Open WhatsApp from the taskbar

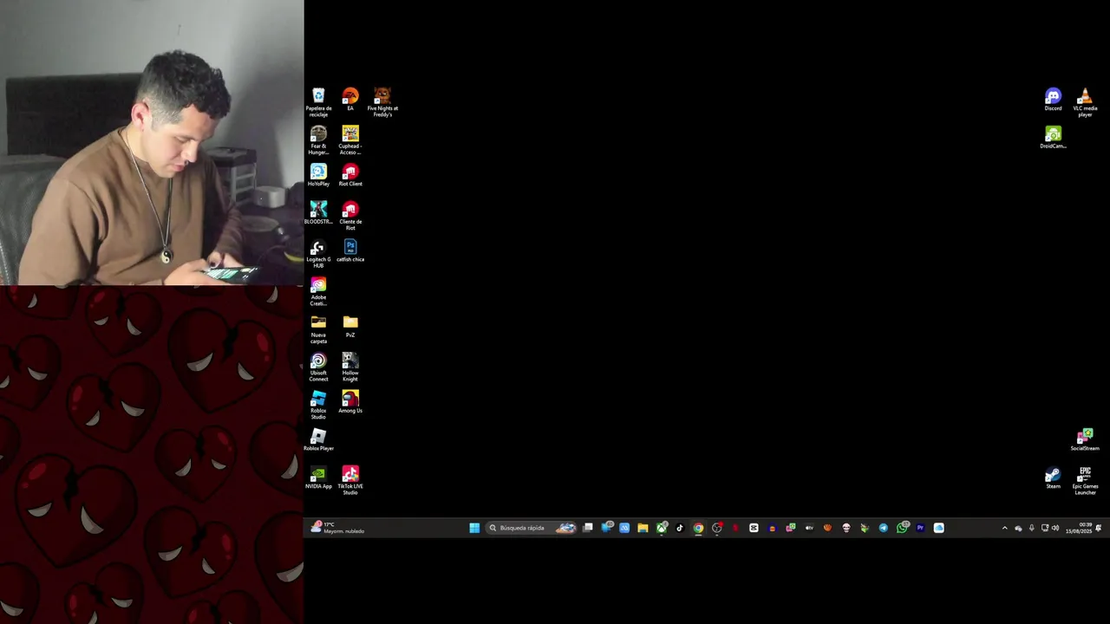pyautogui.click(x=902, y=528)
